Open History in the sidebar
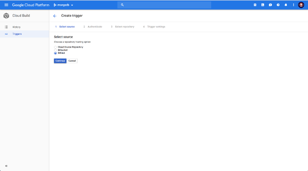The image size is (308, 171). [x=25, y=27]
